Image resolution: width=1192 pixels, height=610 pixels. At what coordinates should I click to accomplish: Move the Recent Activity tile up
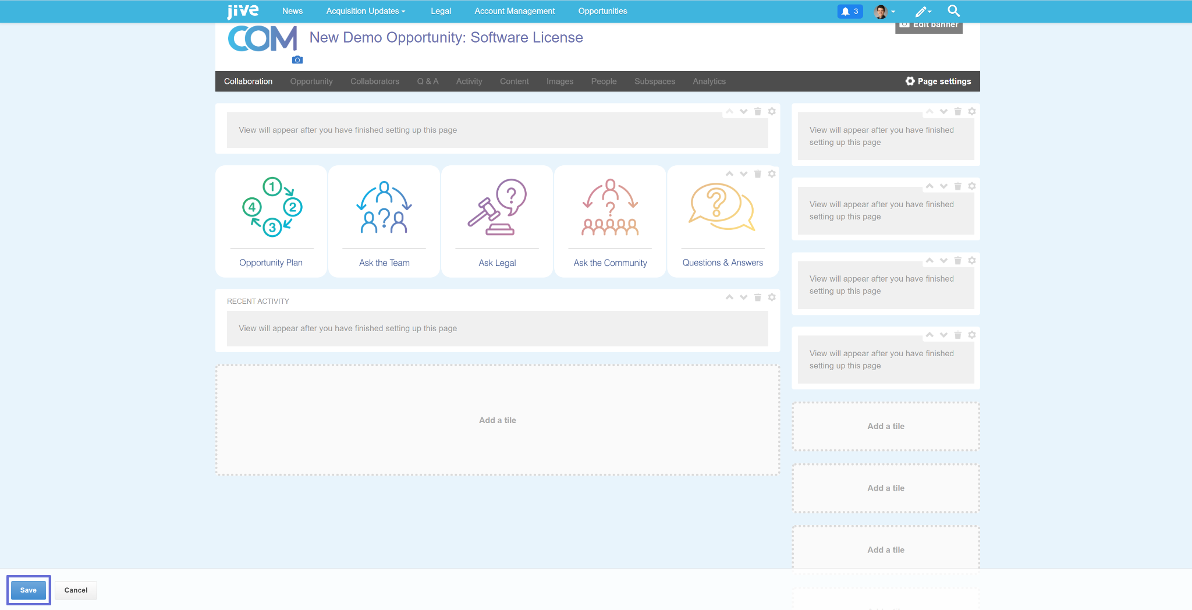(729, 297)
